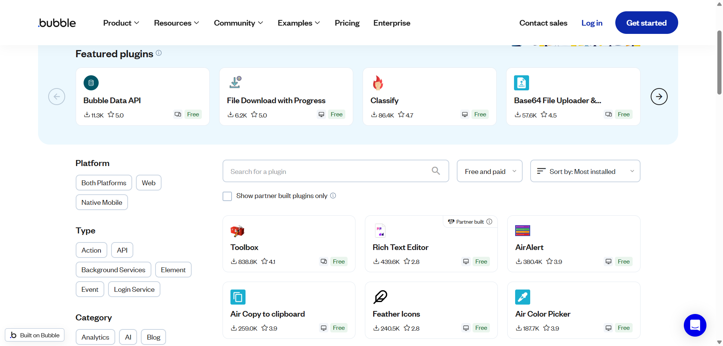723x346 pixels.
Task: Click the Bubble logo in the header
Action: click(57, 23)
